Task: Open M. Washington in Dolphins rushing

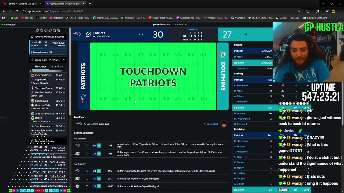Action: click(242, 119)
